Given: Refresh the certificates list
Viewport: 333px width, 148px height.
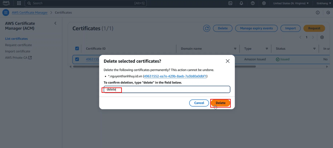Looking at the screenshot, I should [207, 28].
